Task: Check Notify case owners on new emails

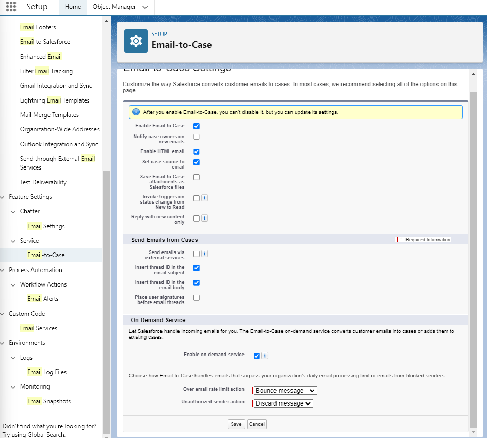Action: 196,137
